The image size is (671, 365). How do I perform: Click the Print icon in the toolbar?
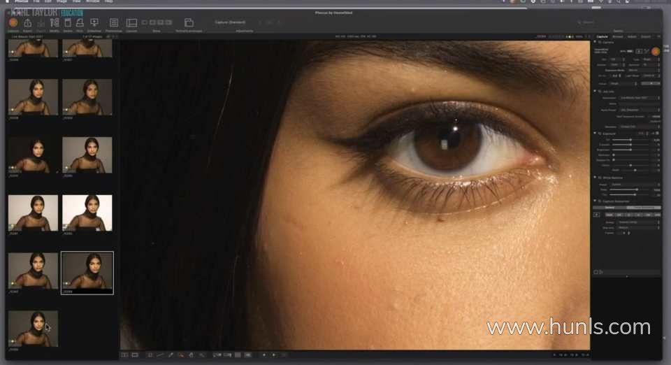coord(80,22)
